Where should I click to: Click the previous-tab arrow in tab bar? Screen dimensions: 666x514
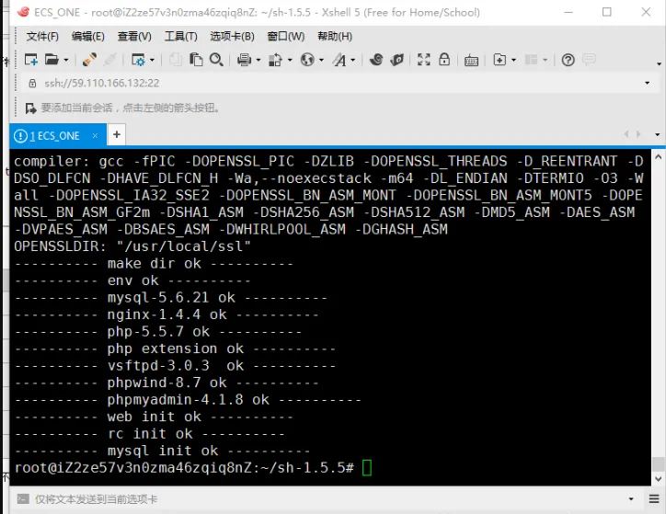point(626,134)
